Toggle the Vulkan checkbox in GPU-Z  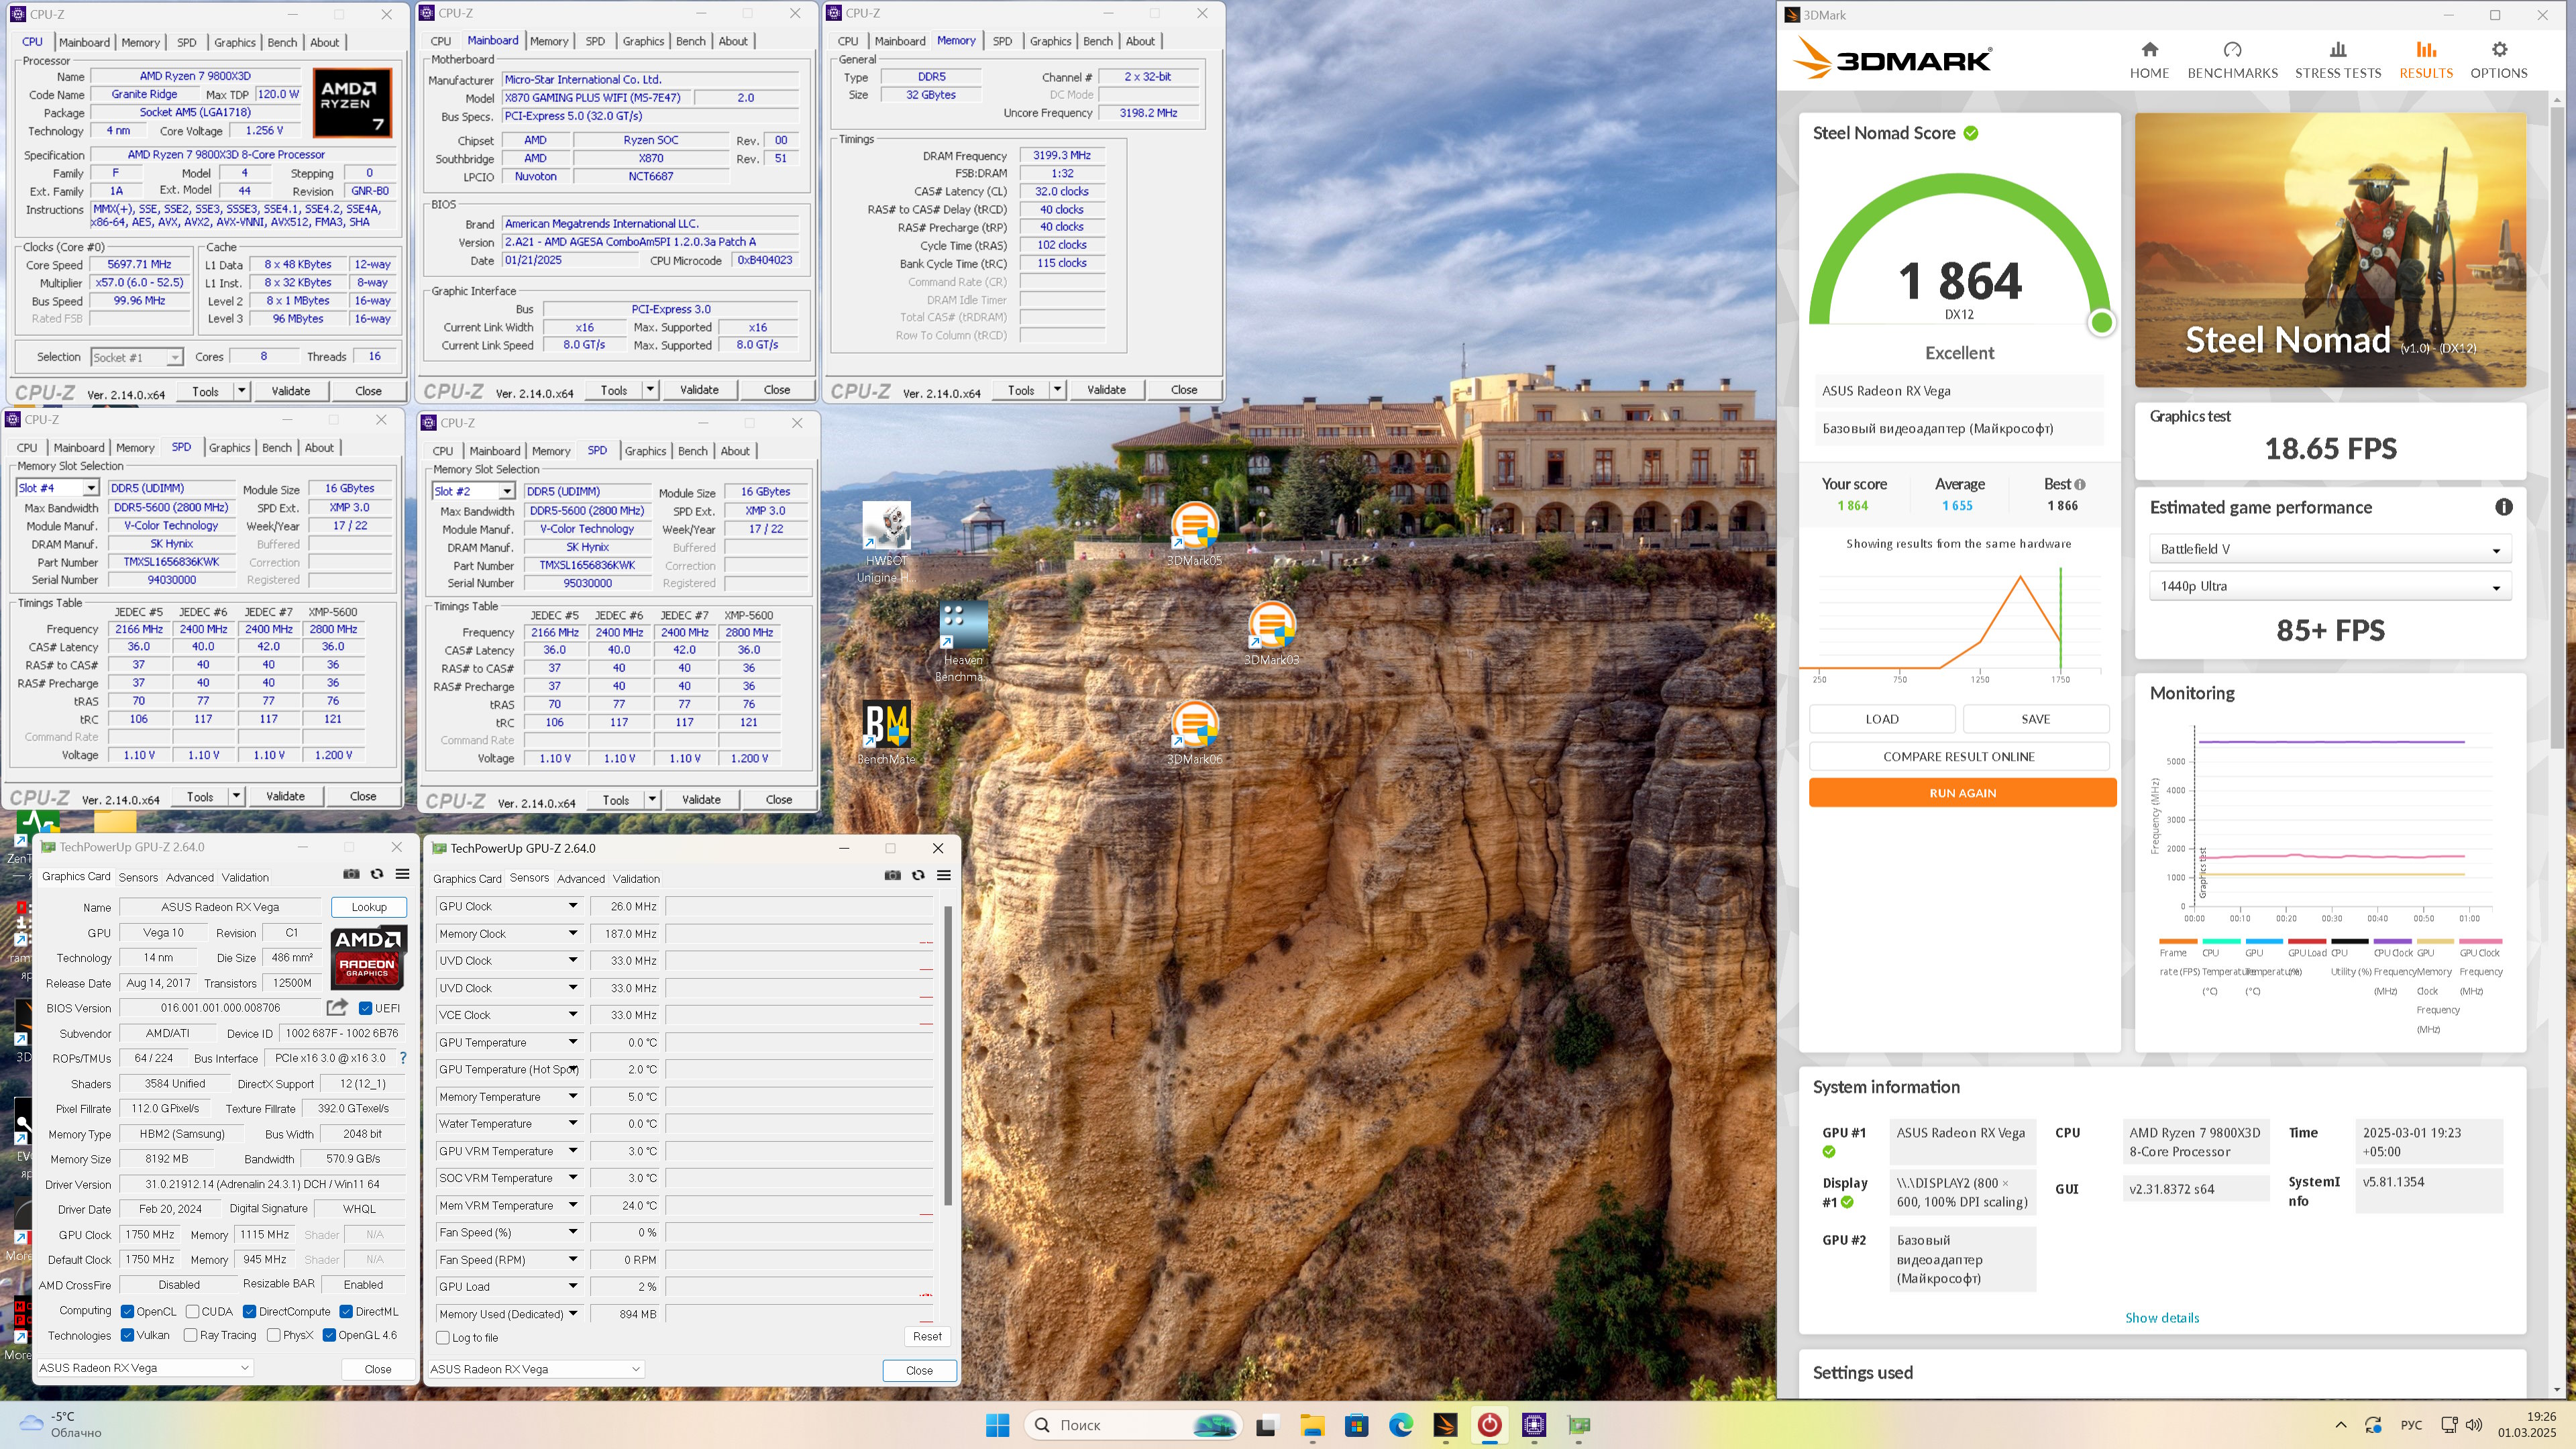coord(127,1335)
